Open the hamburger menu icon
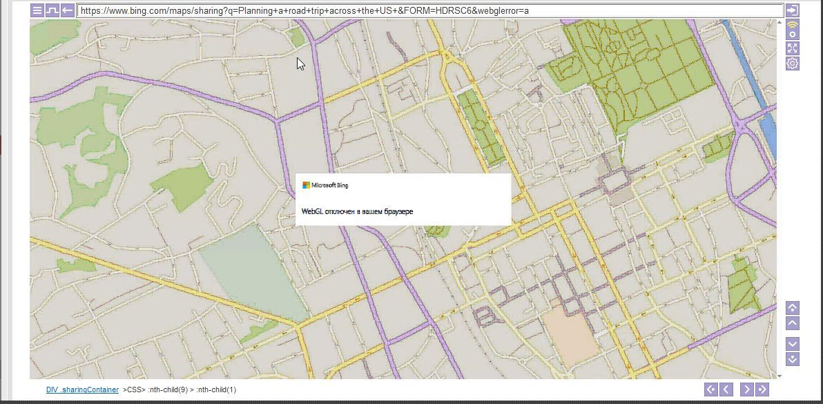The height and width of the screenshot is (404, 823). [37, 10]
